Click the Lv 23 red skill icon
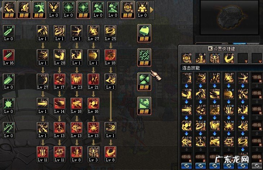The width and height of the screenshot is (263, 170). pyautogui.click(x=76, y=81)
